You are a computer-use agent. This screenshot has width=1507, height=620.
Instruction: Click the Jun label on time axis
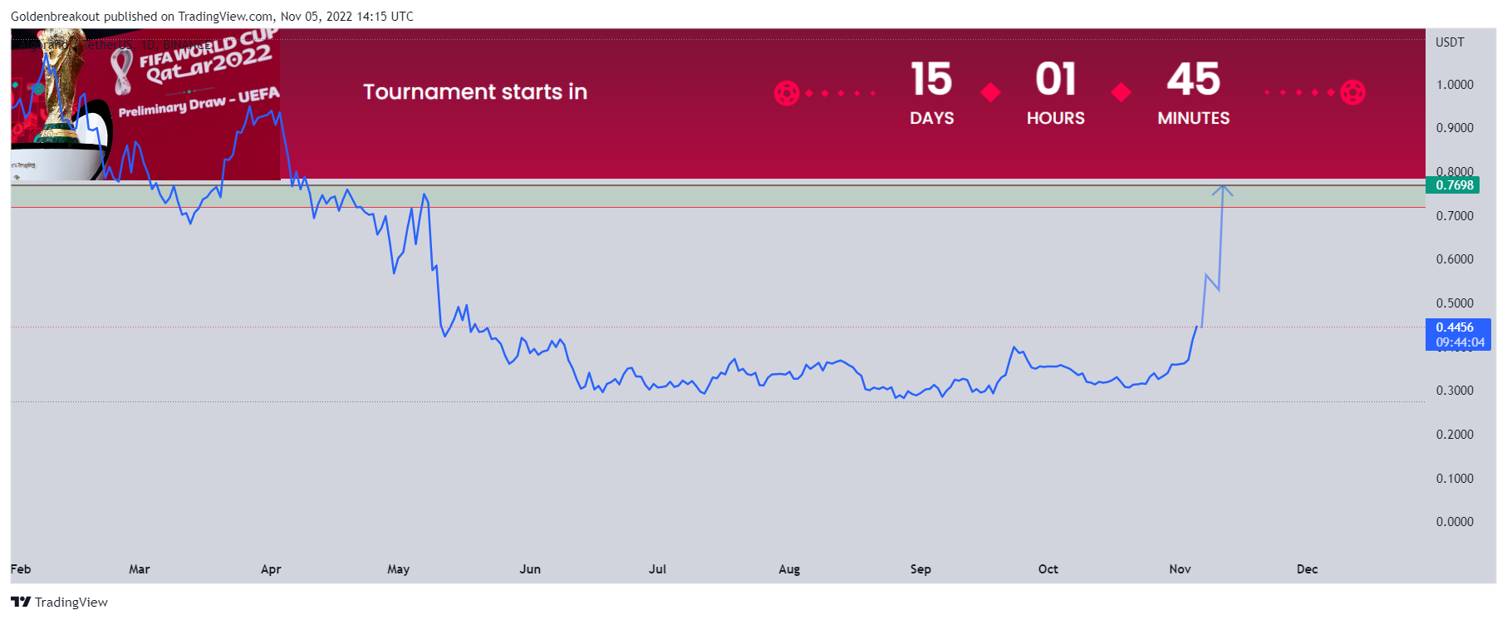[x=530, y=569]
